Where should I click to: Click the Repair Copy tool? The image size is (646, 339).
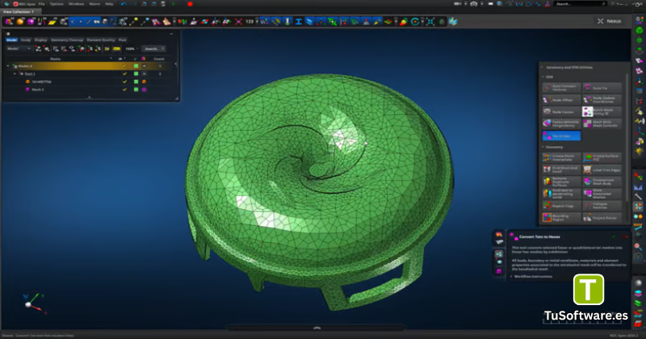(x=561, y=205)
